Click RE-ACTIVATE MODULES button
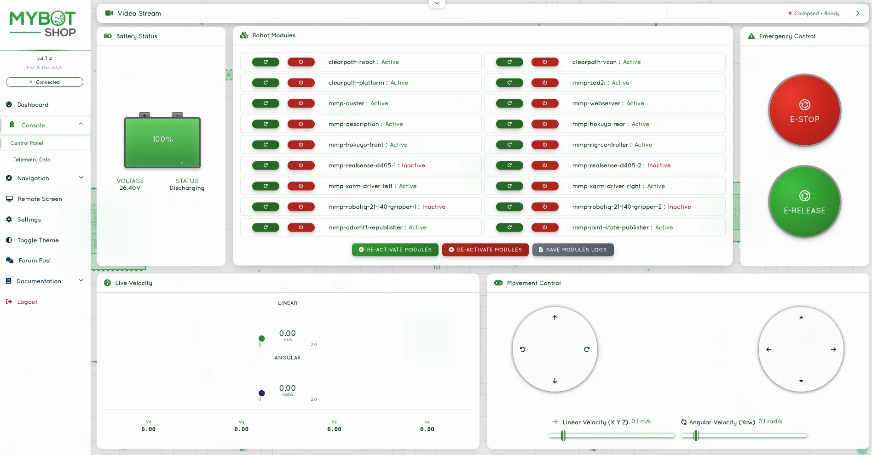This screenshot has height=455, width=872. click(395, 250)
